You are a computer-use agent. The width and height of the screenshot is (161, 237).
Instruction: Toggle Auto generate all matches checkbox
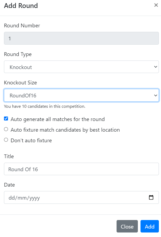6,119
